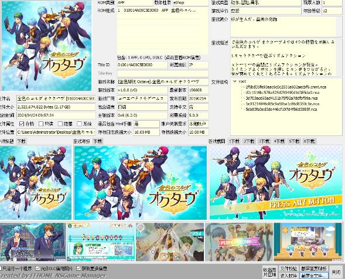Viewport: 345px width, 279px height.
Task: Click the empty Title Key field
Action: coord(163,73)
